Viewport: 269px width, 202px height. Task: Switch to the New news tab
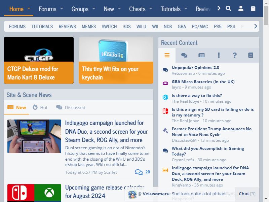pos(16,107)
